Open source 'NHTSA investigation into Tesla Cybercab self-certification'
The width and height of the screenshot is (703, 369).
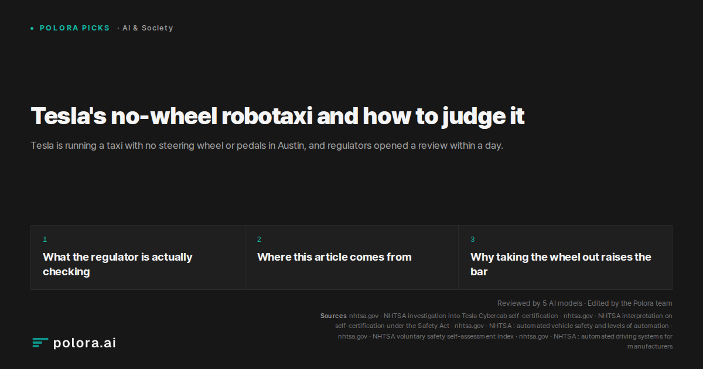coord(471,316)
